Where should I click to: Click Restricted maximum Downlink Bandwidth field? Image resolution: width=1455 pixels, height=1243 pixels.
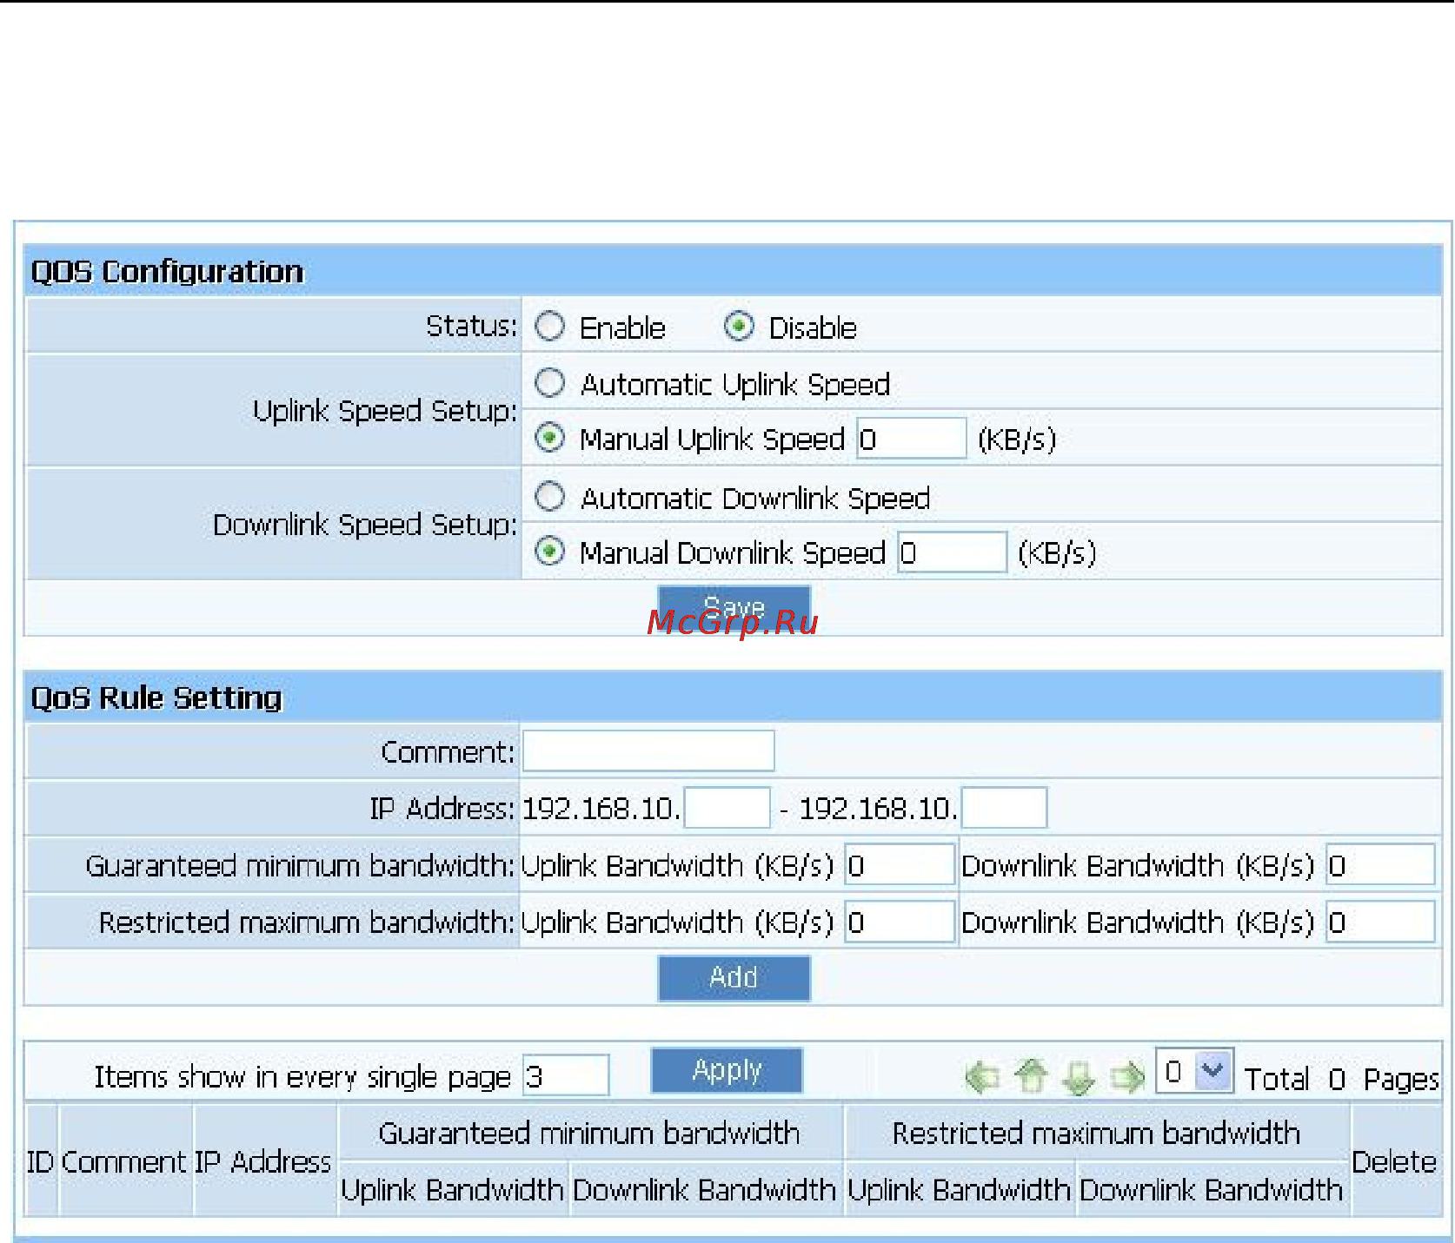[1380, 922]
